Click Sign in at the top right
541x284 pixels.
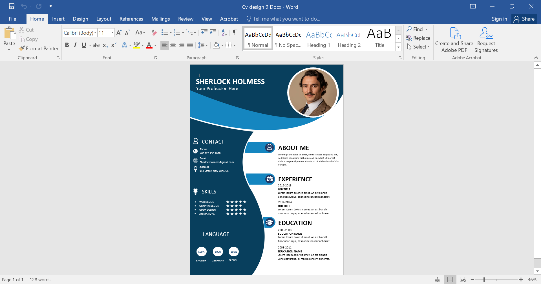pos(499,19)
